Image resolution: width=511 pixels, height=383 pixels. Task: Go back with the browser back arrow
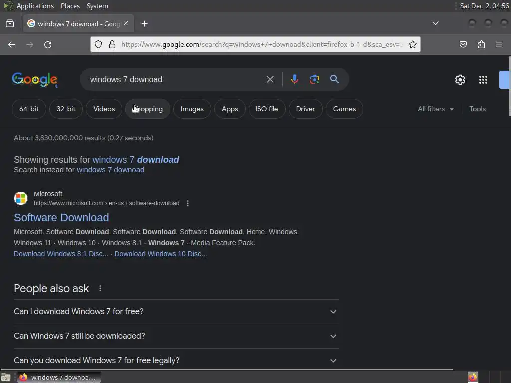(x=12, y=44)
